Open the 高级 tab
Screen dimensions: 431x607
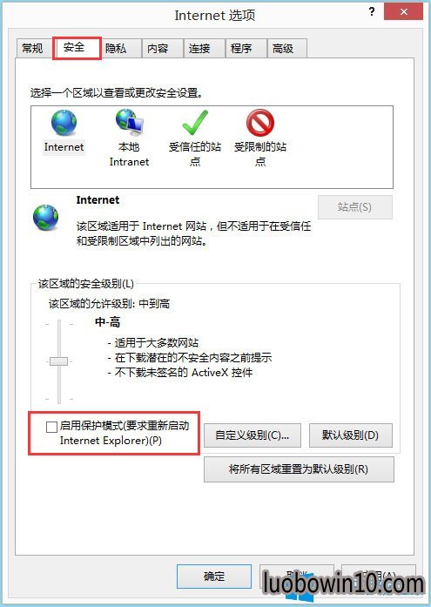point(283,49)
